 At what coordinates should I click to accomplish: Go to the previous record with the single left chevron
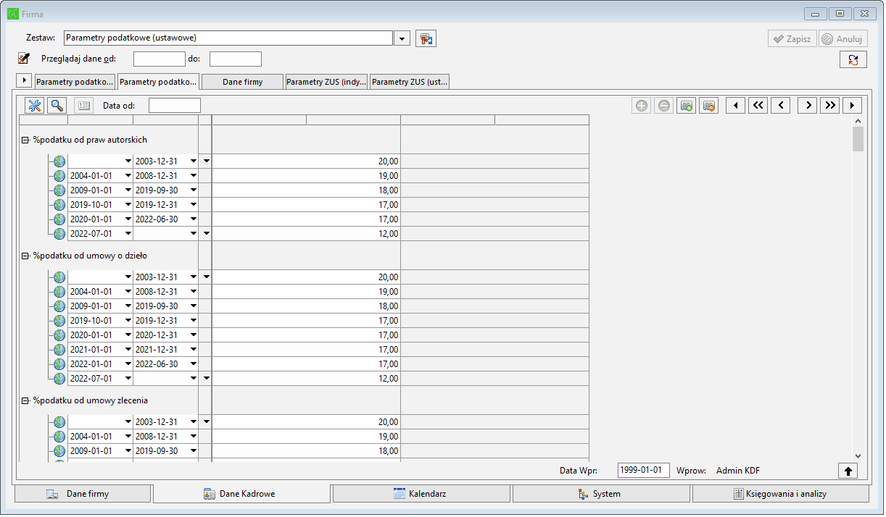[780, 106]
